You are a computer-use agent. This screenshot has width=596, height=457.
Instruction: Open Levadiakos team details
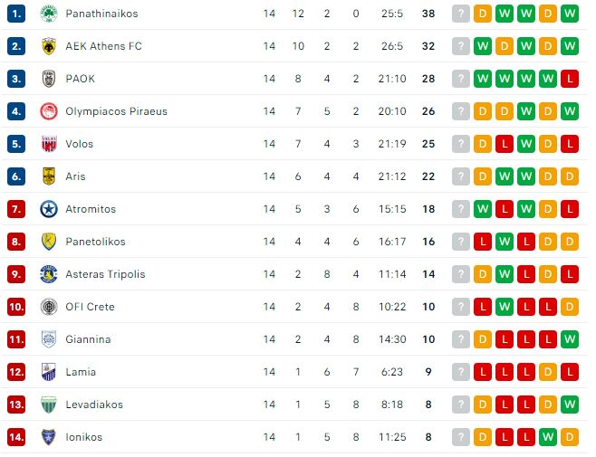pos(94,405)
